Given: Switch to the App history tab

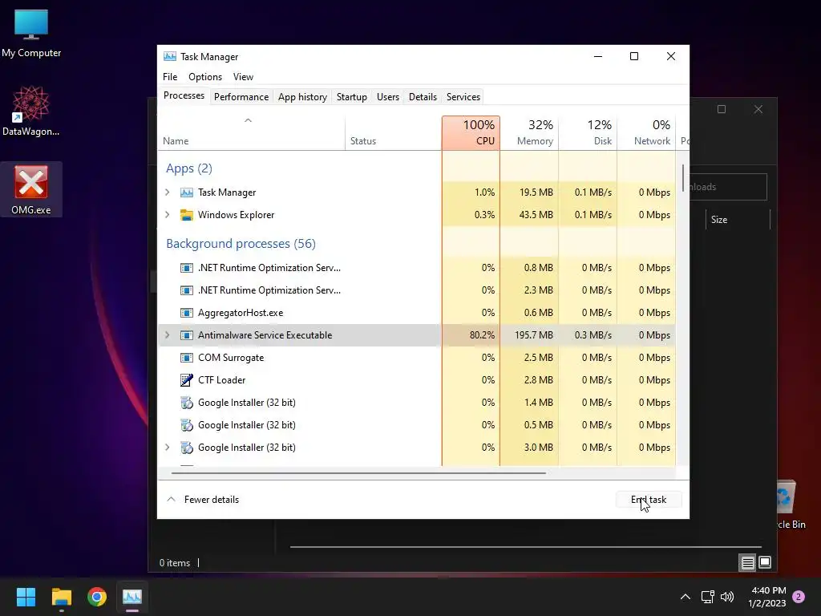Looking at the screenshot, I should [302, 97].
